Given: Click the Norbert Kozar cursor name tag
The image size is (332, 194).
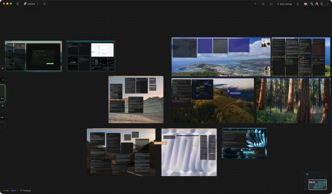Looking at the screenshot, I should coord(160,143).
